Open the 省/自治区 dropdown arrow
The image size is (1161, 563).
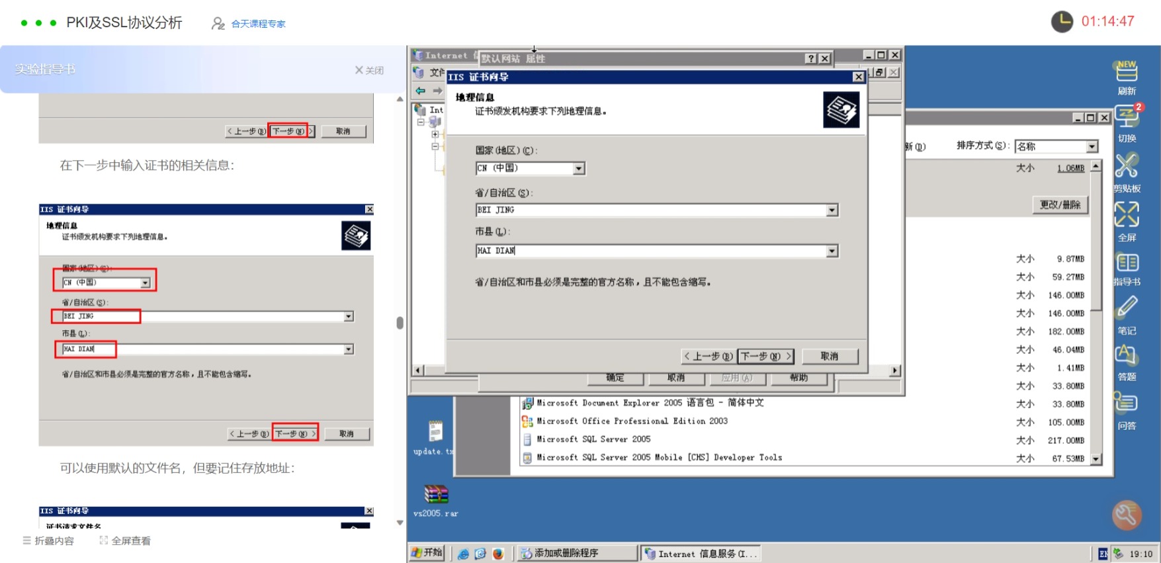click(x=832, y=210)
